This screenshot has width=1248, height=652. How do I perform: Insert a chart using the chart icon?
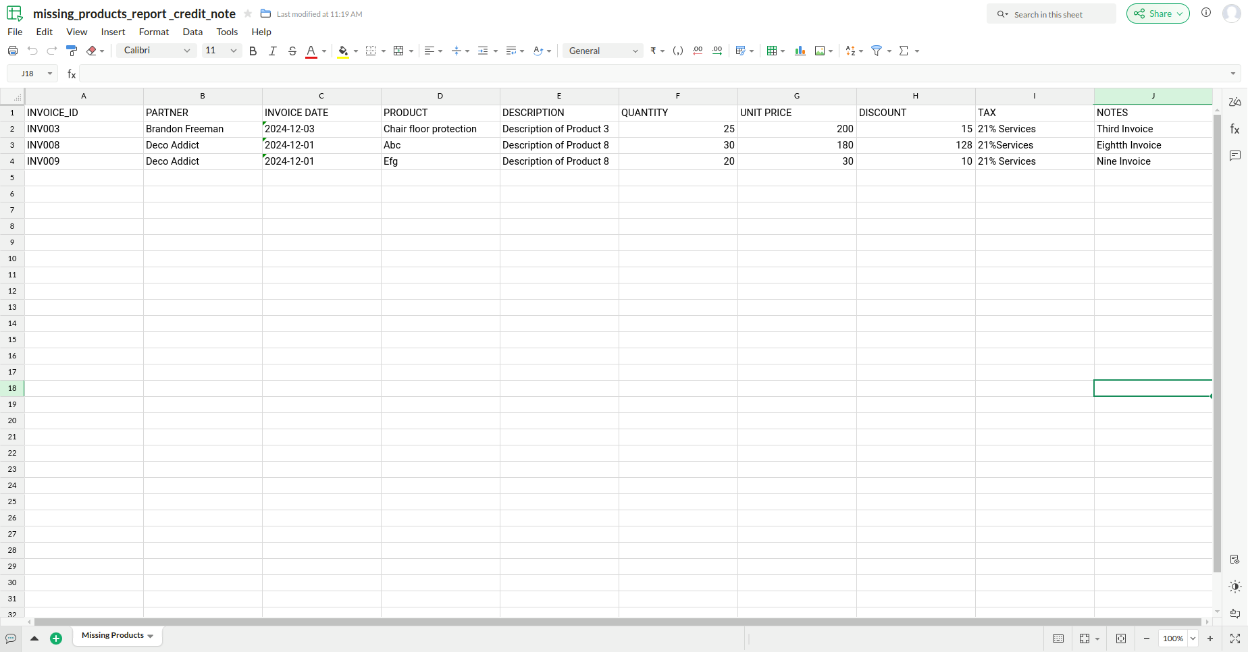point(800,51)
